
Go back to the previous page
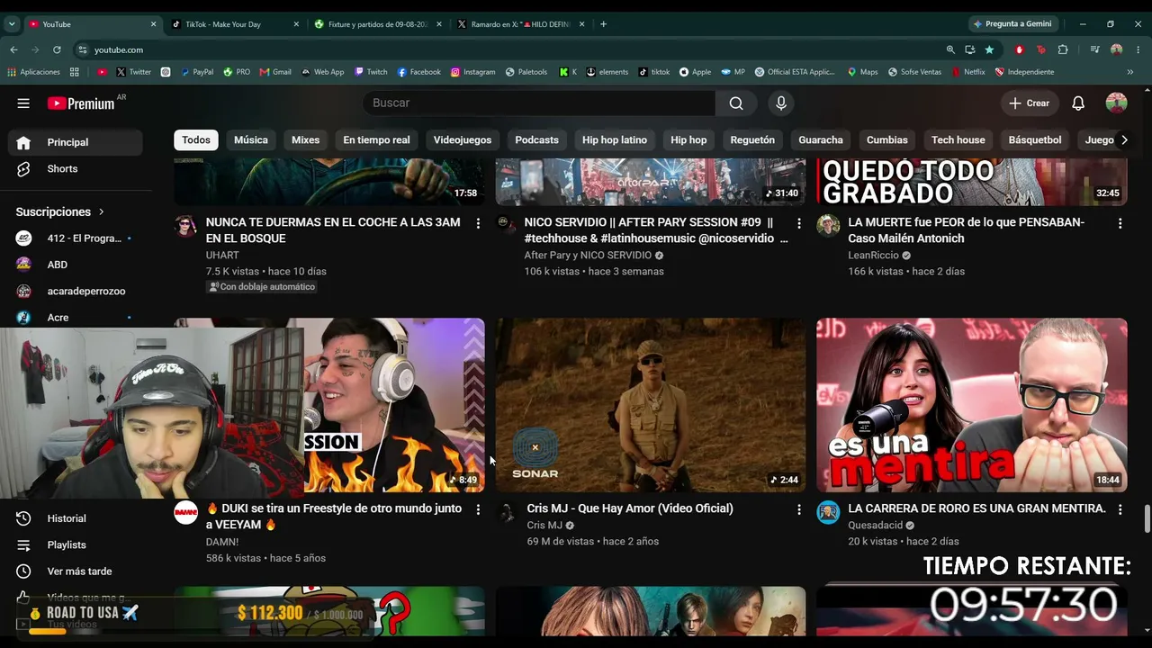13,49
